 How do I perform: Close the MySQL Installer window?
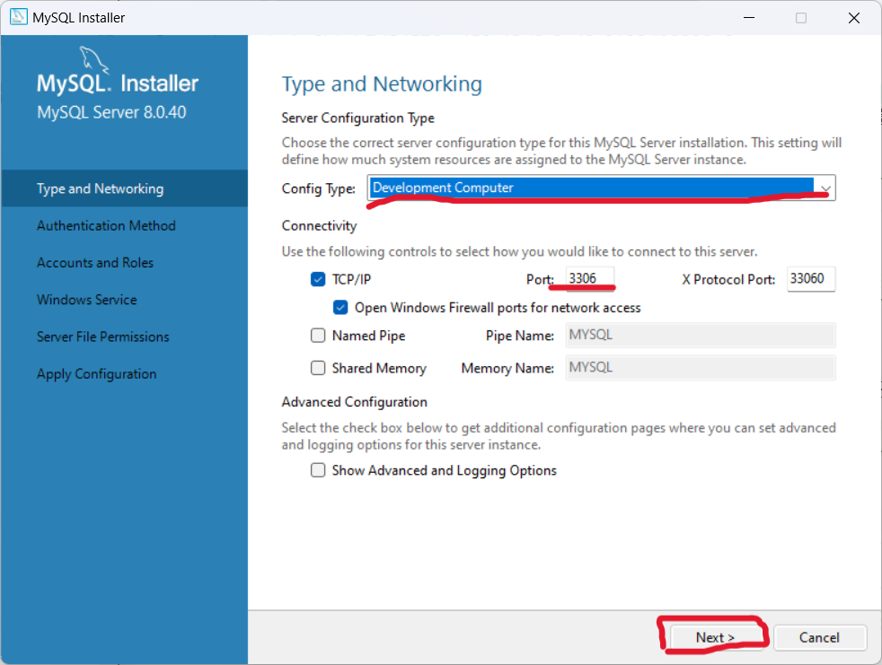(x=854, y=17)
